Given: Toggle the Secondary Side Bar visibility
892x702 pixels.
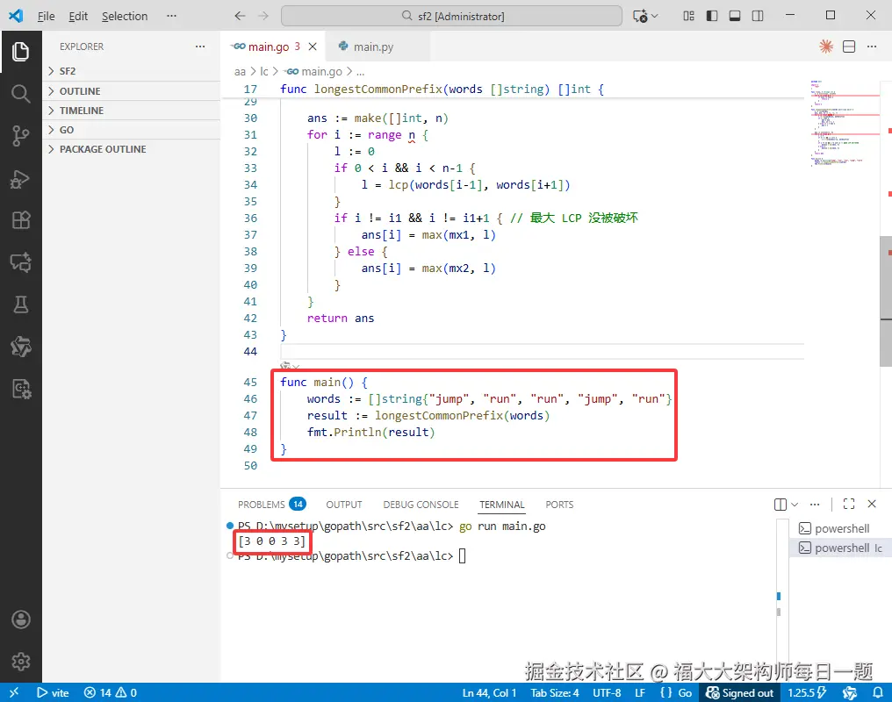Looking at the screenshot, I should (757, 16).
